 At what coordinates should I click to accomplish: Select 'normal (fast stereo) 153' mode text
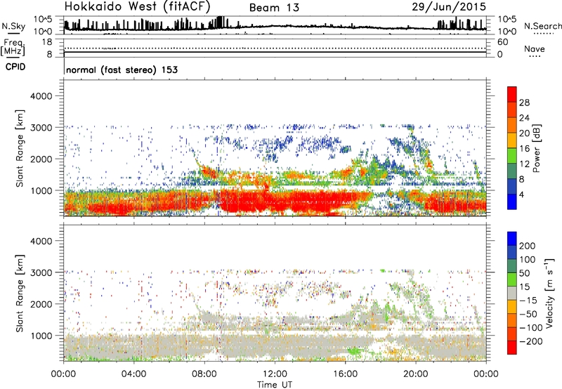point(122,70)
